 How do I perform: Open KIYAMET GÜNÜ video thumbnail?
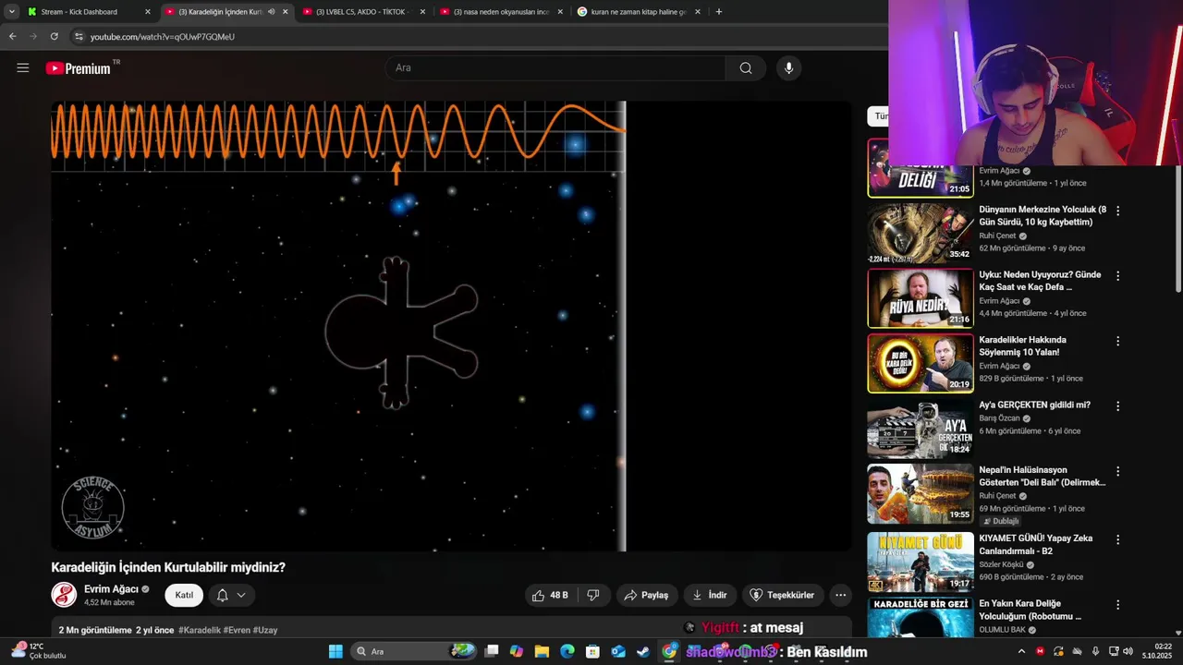pyautogui.click(x=920, y=562)
